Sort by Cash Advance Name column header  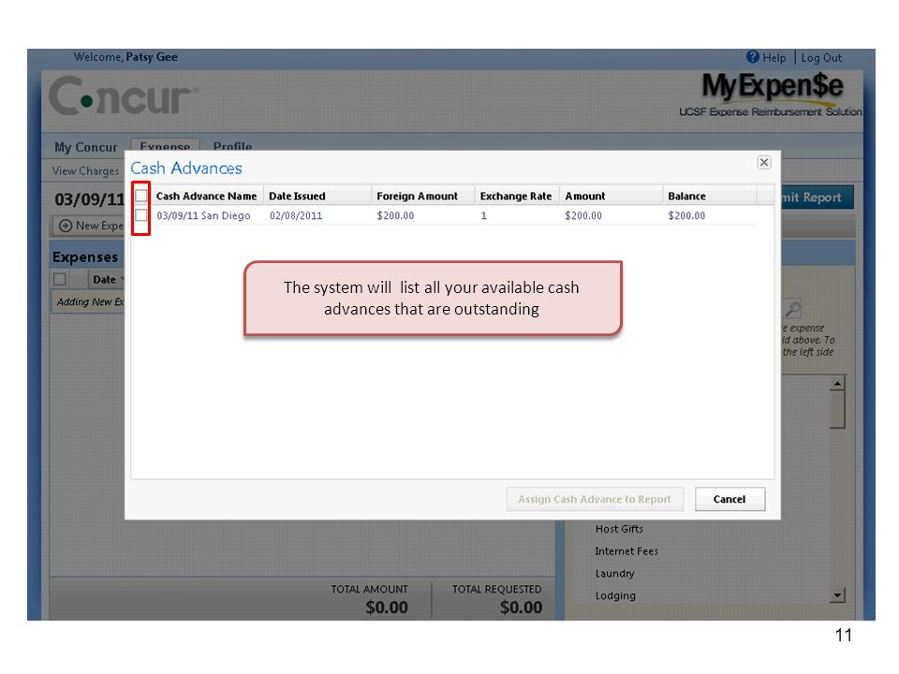(x=206, y=196)
